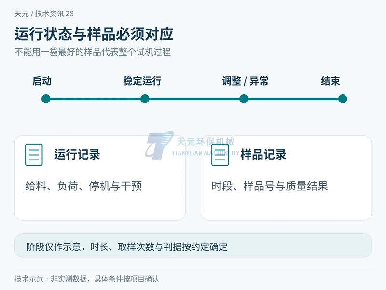Click the note 阶段仅作示意，时长、取样次数与判据按约定确定
Screen dimensions: 386x290
(127, 246)
